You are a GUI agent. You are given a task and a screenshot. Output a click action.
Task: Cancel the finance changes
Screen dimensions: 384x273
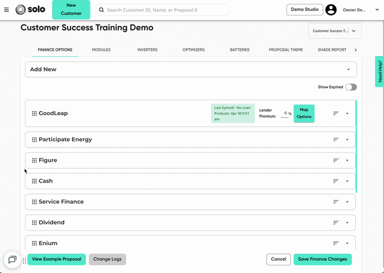tap(279, 259)
